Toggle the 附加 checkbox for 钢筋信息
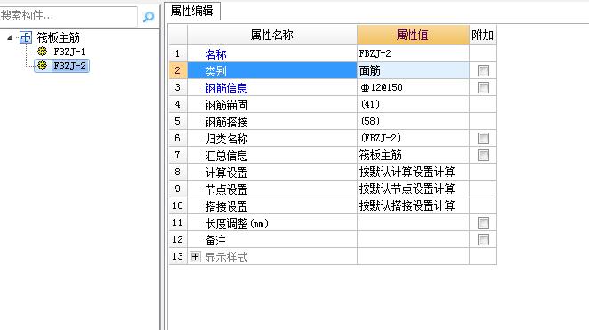589x330 pixels. point(483,87)
